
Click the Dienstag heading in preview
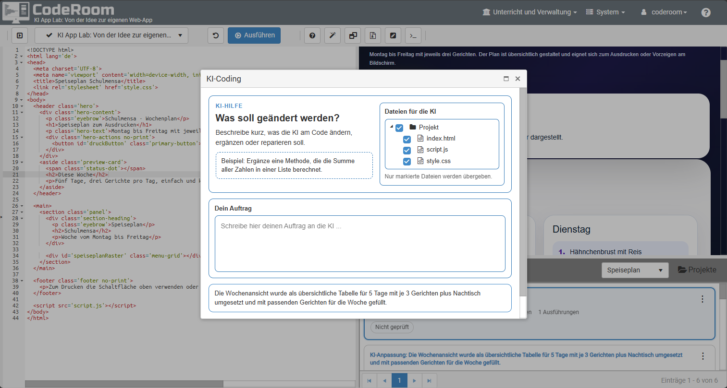(571, 229)
